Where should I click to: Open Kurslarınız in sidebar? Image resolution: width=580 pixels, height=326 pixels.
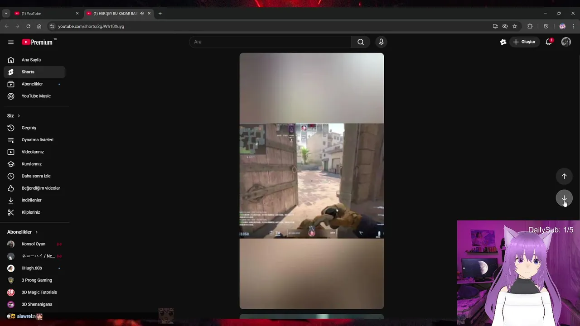pyautogui.click(x=34, y=164)
